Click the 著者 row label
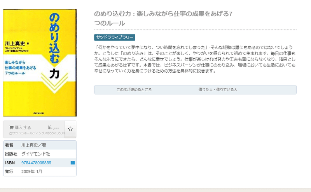 [x=9, y=145]
